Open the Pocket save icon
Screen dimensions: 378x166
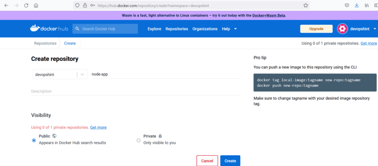point(347,5)
